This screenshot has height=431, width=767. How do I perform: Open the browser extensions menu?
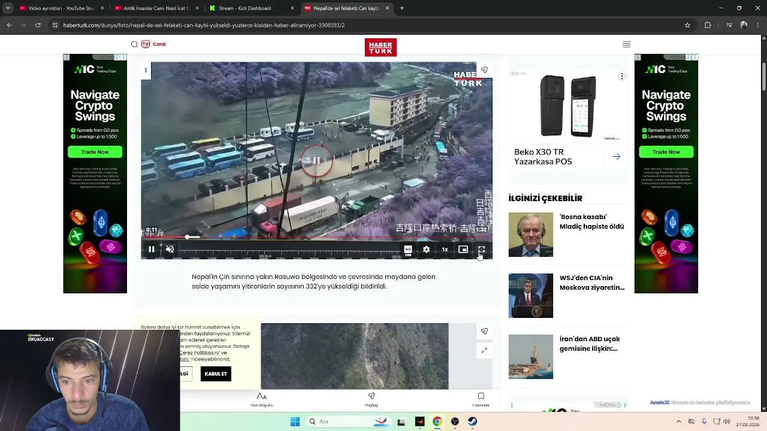708,25
